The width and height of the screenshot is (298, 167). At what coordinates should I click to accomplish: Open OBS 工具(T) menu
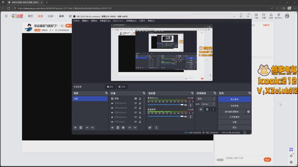click(142, 21)
